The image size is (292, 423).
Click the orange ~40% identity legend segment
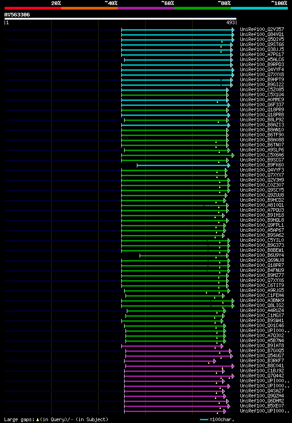(89, 8)
